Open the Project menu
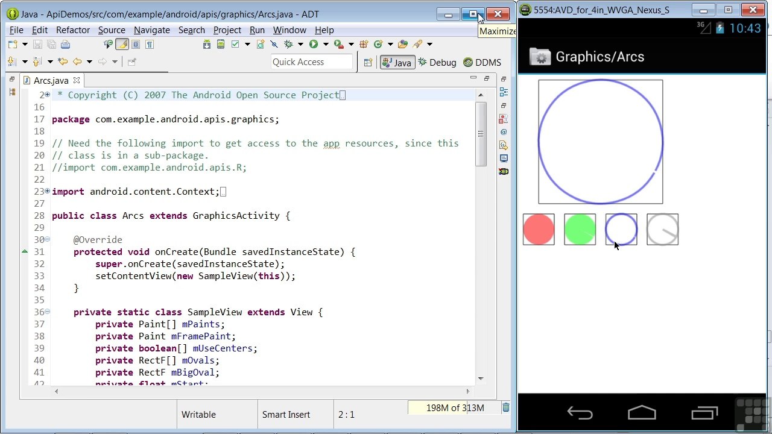Screen dimensions: 772x434 click(x=227, y=30)
